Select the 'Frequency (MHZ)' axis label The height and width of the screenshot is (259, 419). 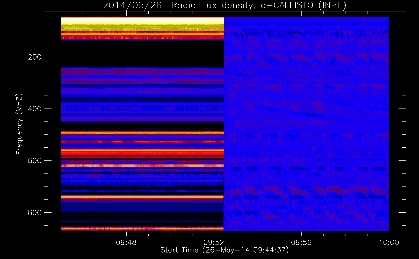point(19,124)
